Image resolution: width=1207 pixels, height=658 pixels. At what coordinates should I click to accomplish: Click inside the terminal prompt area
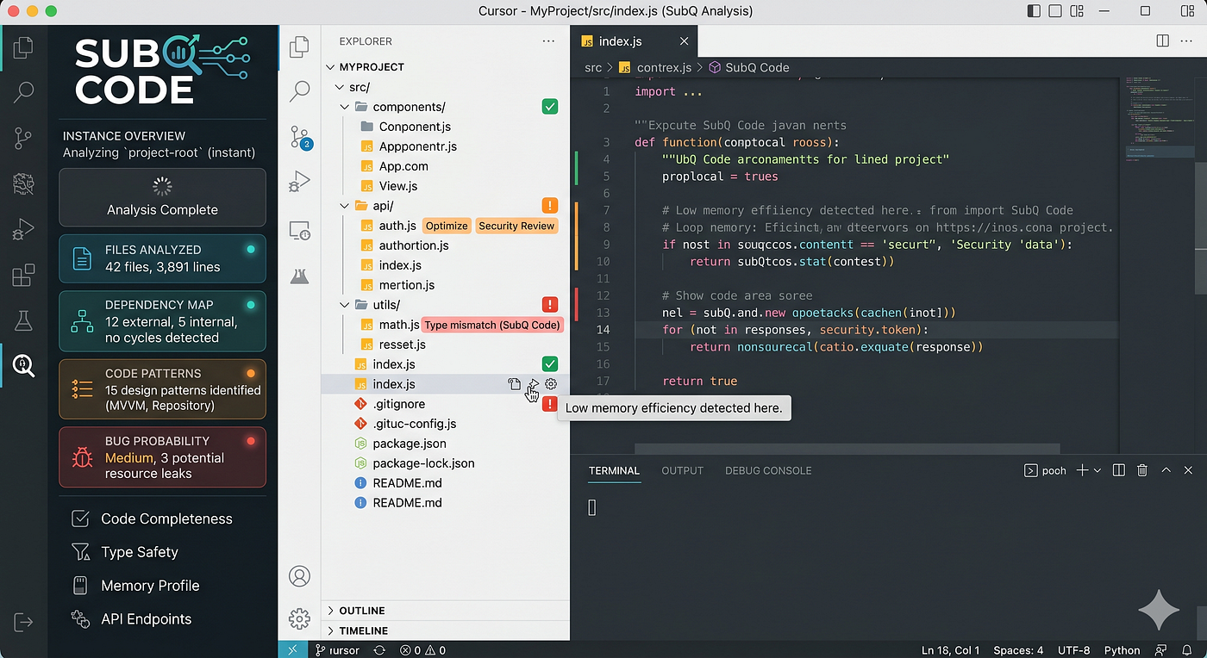pos(592,507)
